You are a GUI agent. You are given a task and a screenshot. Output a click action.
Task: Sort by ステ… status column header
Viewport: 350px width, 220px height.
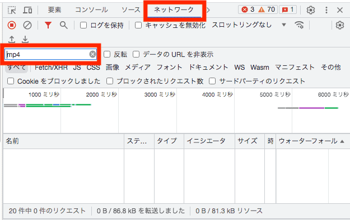point(139,141)
